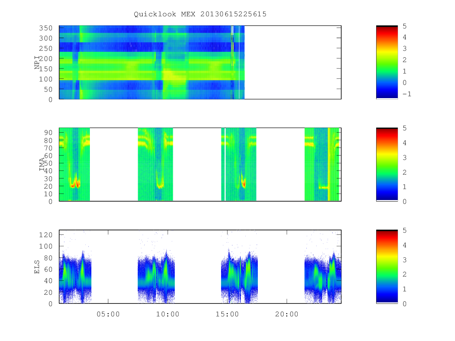455x341 pixels.
Task: Select the ELS color scale bar
Action: [387, 266]
